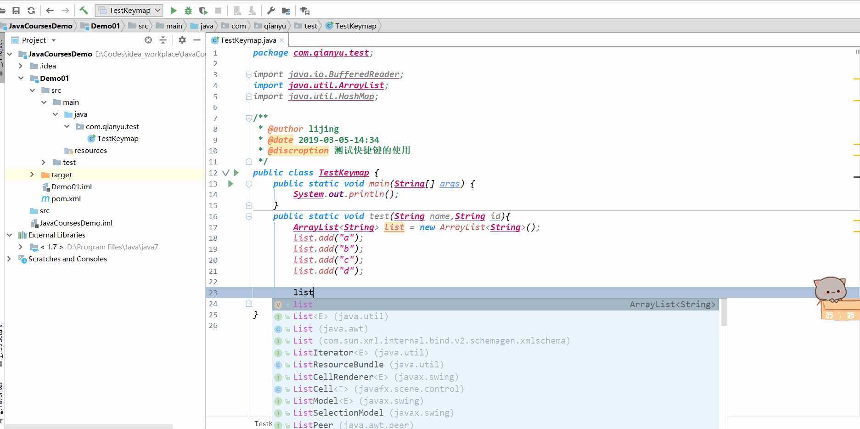Choose List<E> (java.util) completion
The height and width of the screenshot is (429, 860).
point(495,316)
